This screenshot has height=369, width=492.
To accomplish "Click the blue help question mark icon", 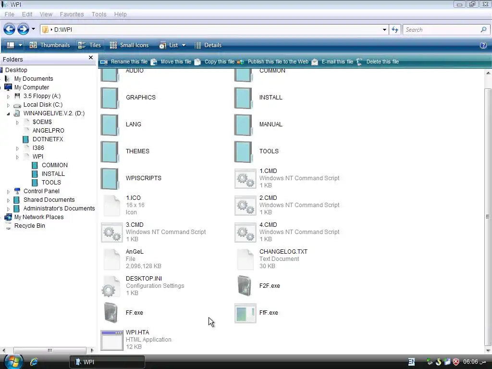I will (483, 45).
